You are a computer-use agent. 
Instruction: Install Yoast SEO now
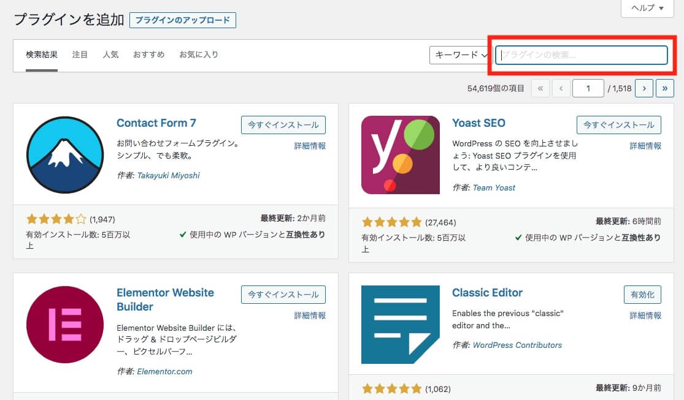click(x=618, y=124)
